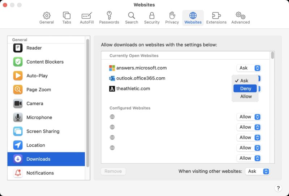Select the Location arrow icon
The width and height of the screenshot is (289, 196).
tap(18, 145)
